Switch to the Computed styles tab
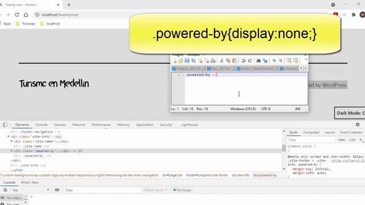365x205 pixels. (311, 132)
